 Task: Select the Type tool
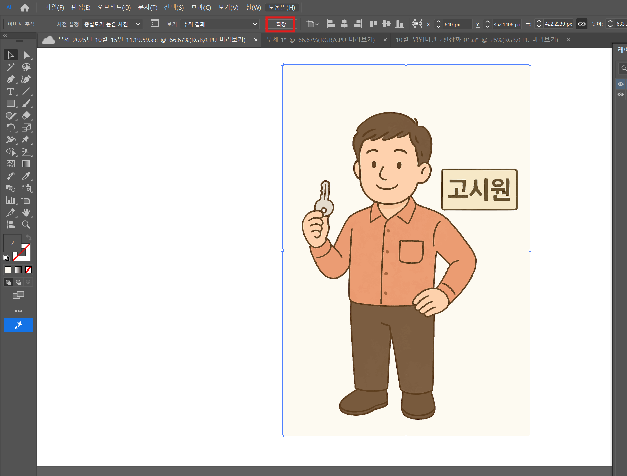pyautogui.click(x=11, y=91)
